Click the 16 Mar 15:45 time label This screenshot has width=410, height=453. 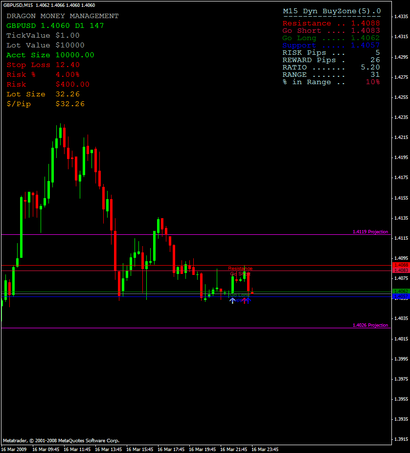click(x=139, y=449)
